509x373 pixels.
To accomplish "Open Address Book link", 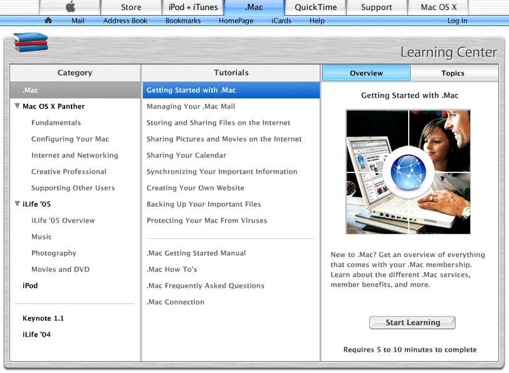I will coord(125,21).
